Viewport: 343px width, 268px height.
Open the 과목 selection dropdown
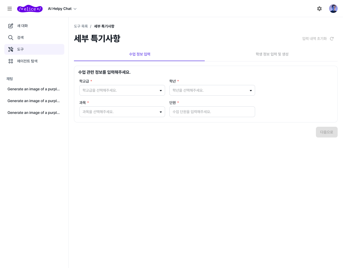pyautogui.click(x=122, y=112)
